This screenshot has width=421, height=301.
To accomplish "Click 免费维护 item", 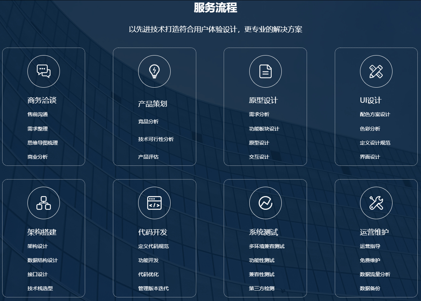I will tap(370, 260).
